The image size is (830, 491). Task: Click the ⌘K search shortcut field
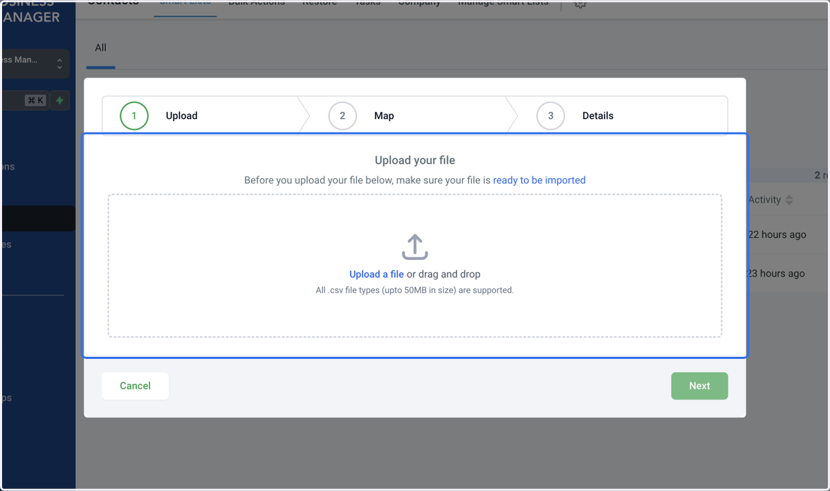(25, 100)
